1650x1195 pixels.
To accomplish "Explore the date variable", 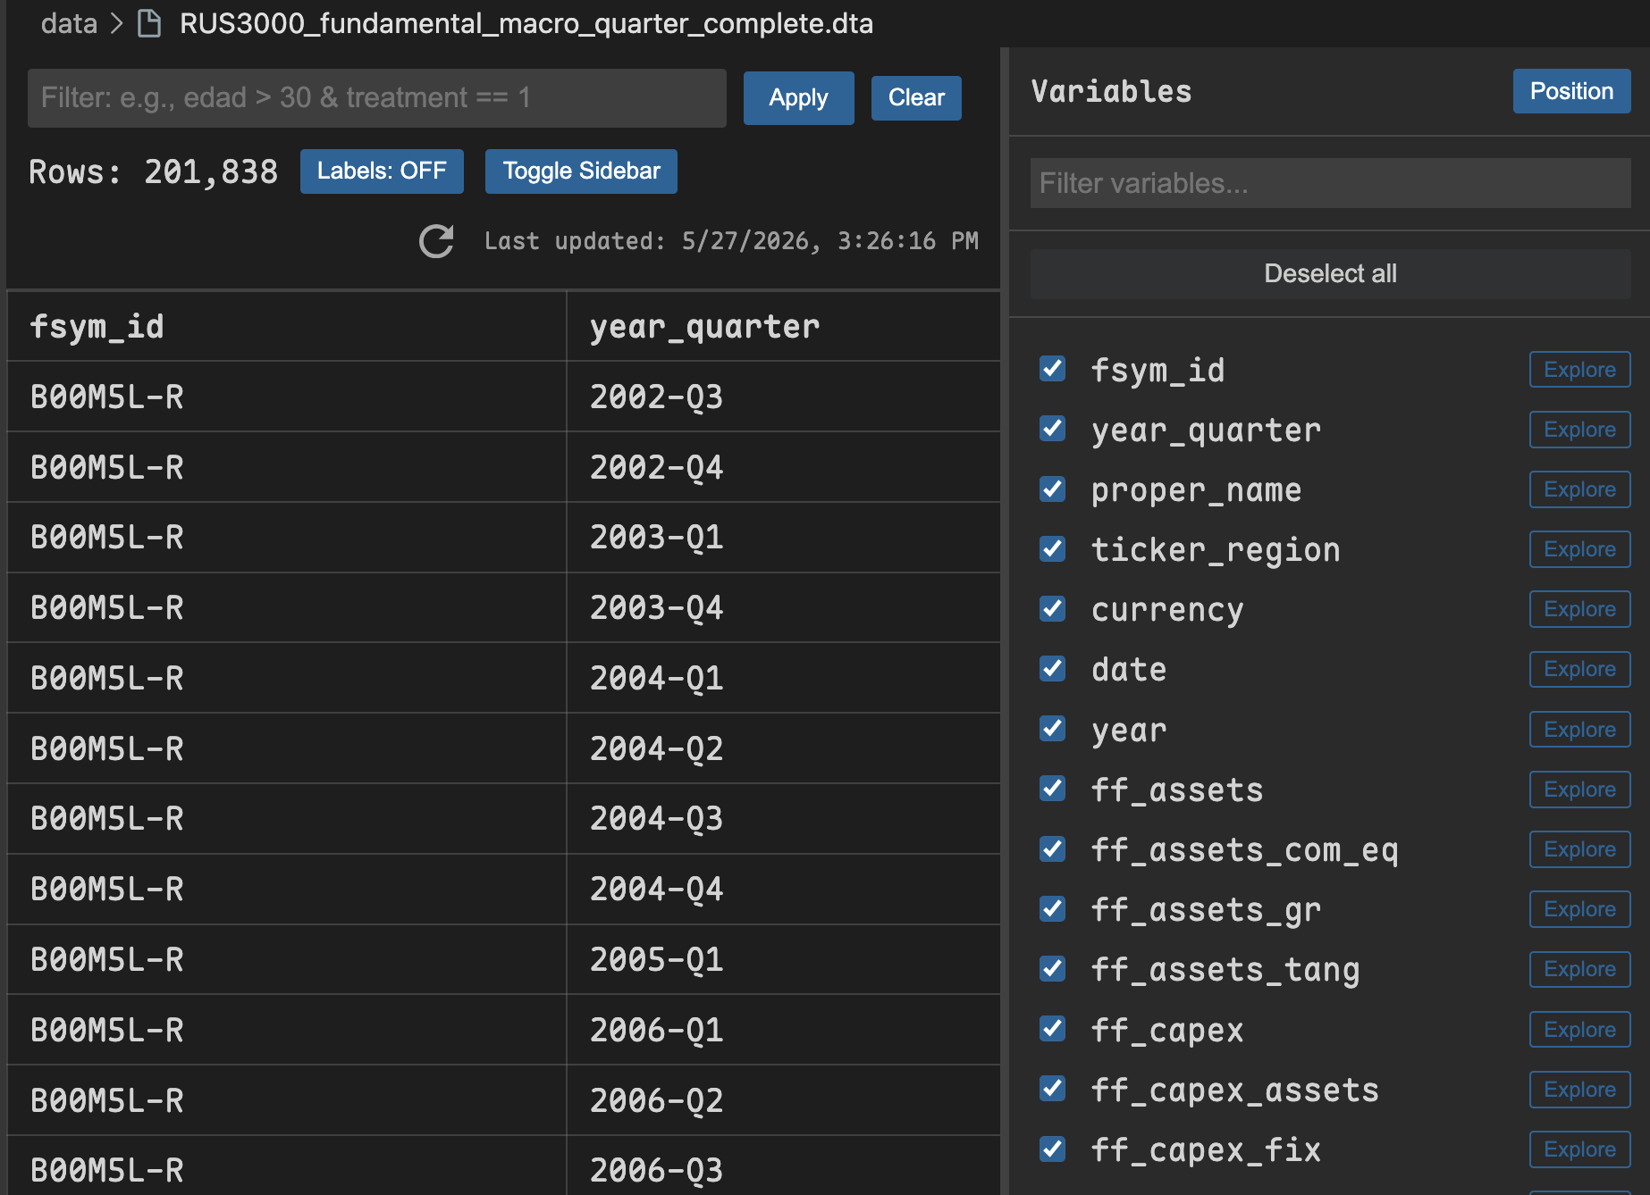I will tap(1579, 669).
